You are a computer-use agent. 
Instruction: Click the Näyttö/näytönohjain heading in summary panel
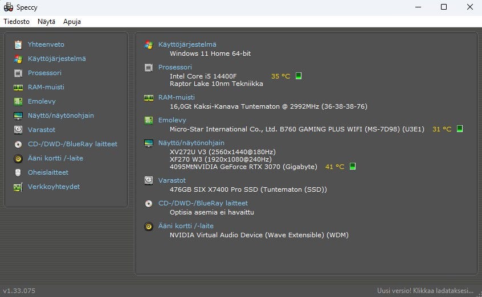click(x=191, y=143)
